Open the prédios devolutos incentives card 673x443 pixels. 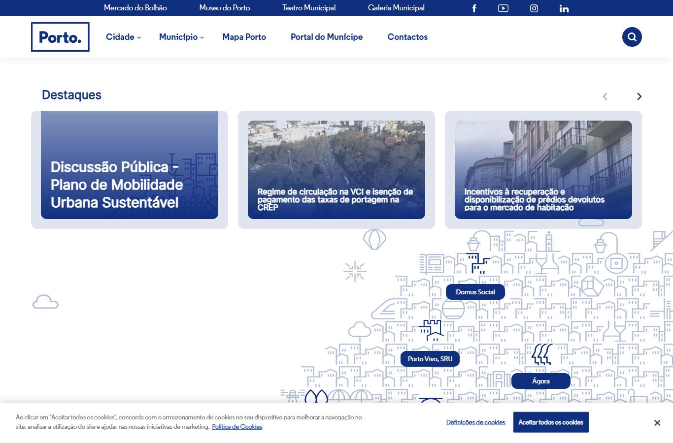(x=543, y=170)
